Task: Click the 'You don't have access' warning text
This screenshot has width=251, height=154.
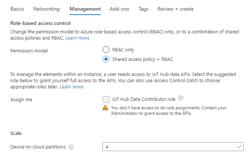Action: pos(169,110)
